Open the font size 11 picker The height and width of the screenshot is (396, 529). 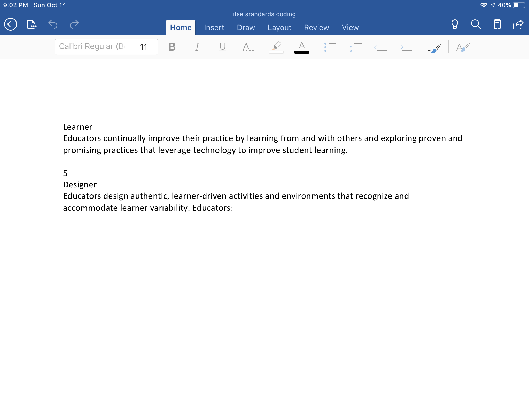[143, 47]
